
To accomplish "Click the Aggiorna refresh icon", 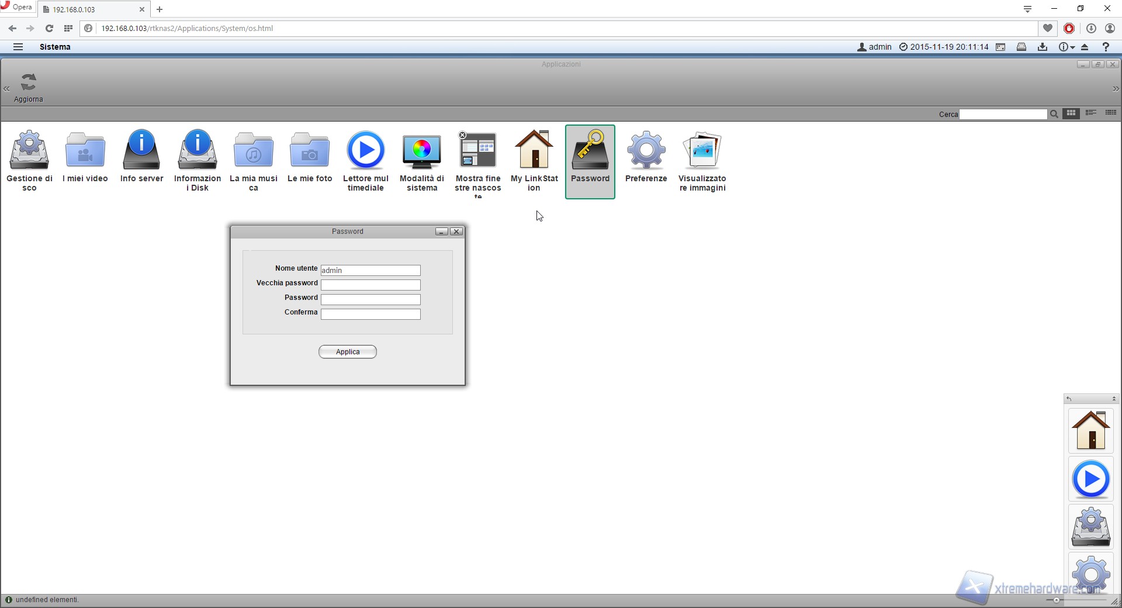I will point(29,82).
